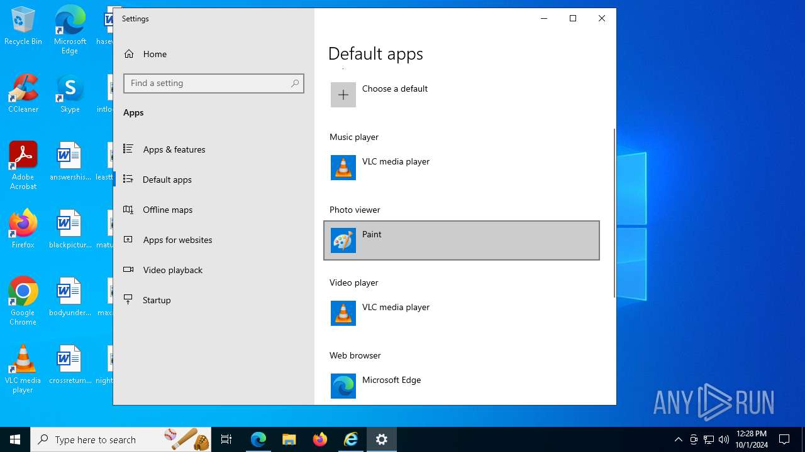Show hidden system tray icons

coord(678,439)
